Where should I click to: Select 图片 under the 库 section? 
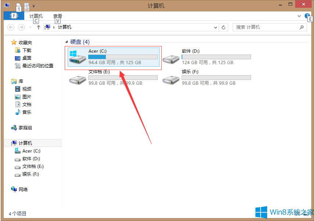[27, 97]
